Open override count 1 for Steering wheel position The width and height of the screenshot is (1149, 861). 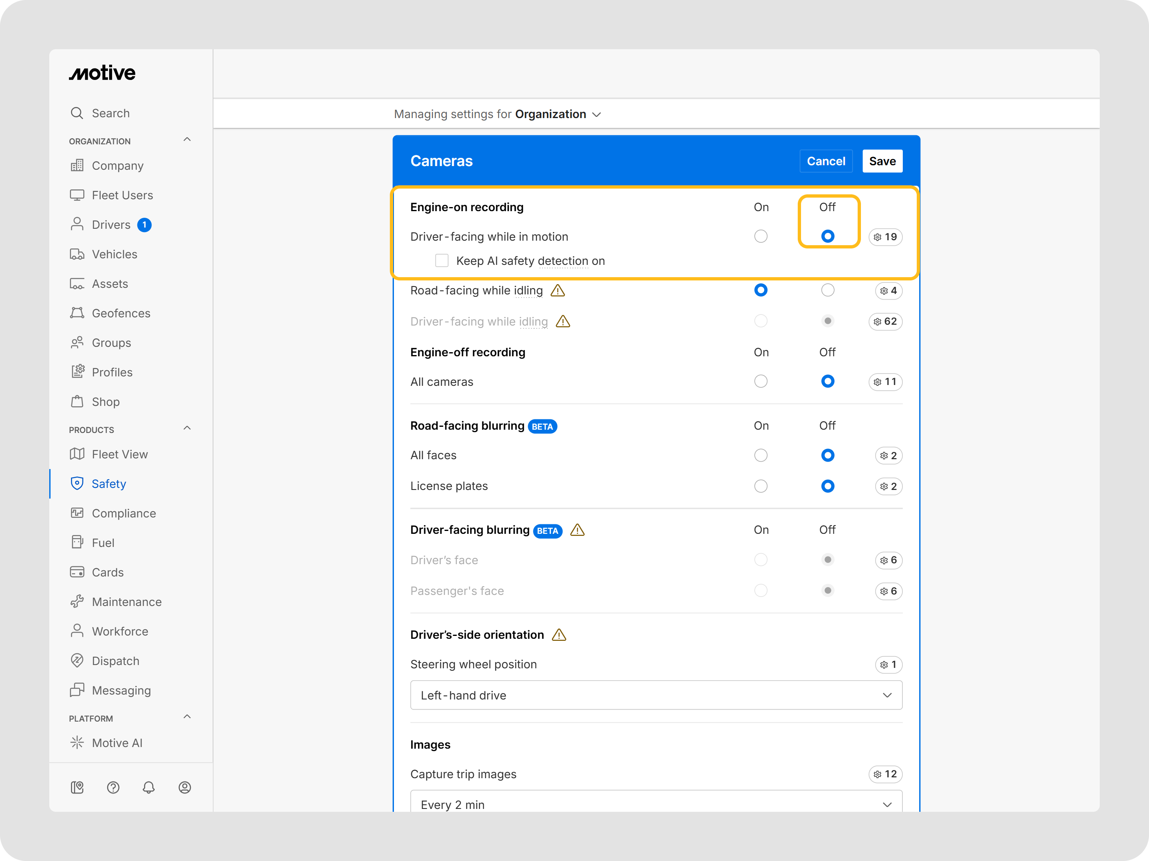[x=888, y=664]
